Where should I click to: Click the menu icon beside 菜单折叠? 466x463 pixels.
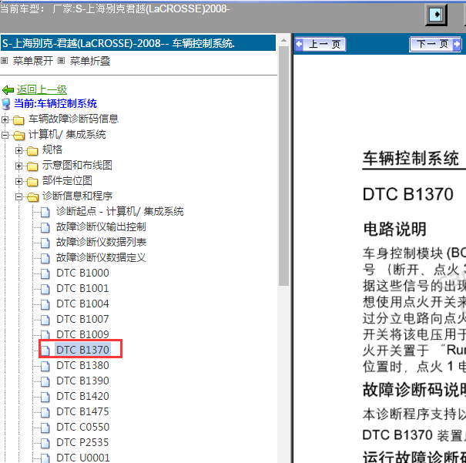coord(61,61)
